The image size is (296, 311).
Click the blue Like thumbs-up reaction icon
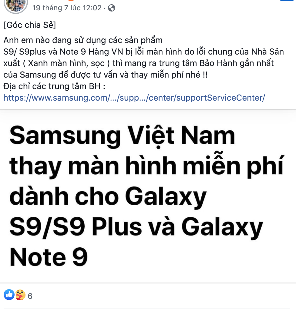coord(9,295)
